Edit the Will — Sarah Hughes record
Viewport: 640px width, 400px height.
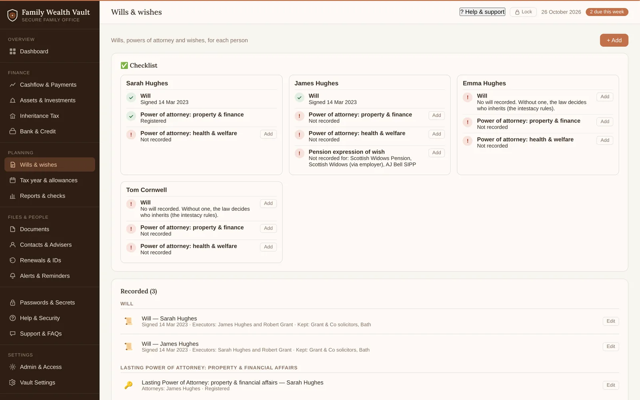[611, 321]
